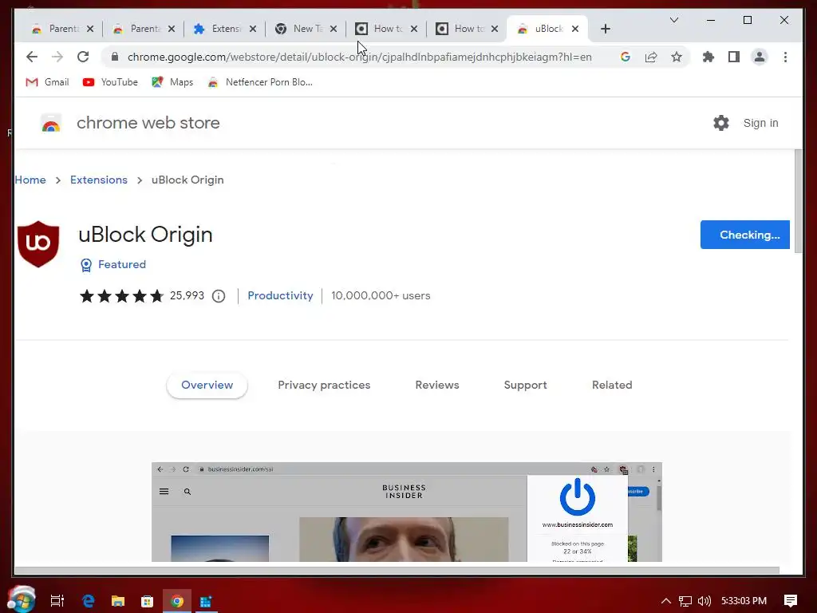This screenshot has width=817, height=613.
Task: Select the Reviews tab
Action: tap(437, 386)
